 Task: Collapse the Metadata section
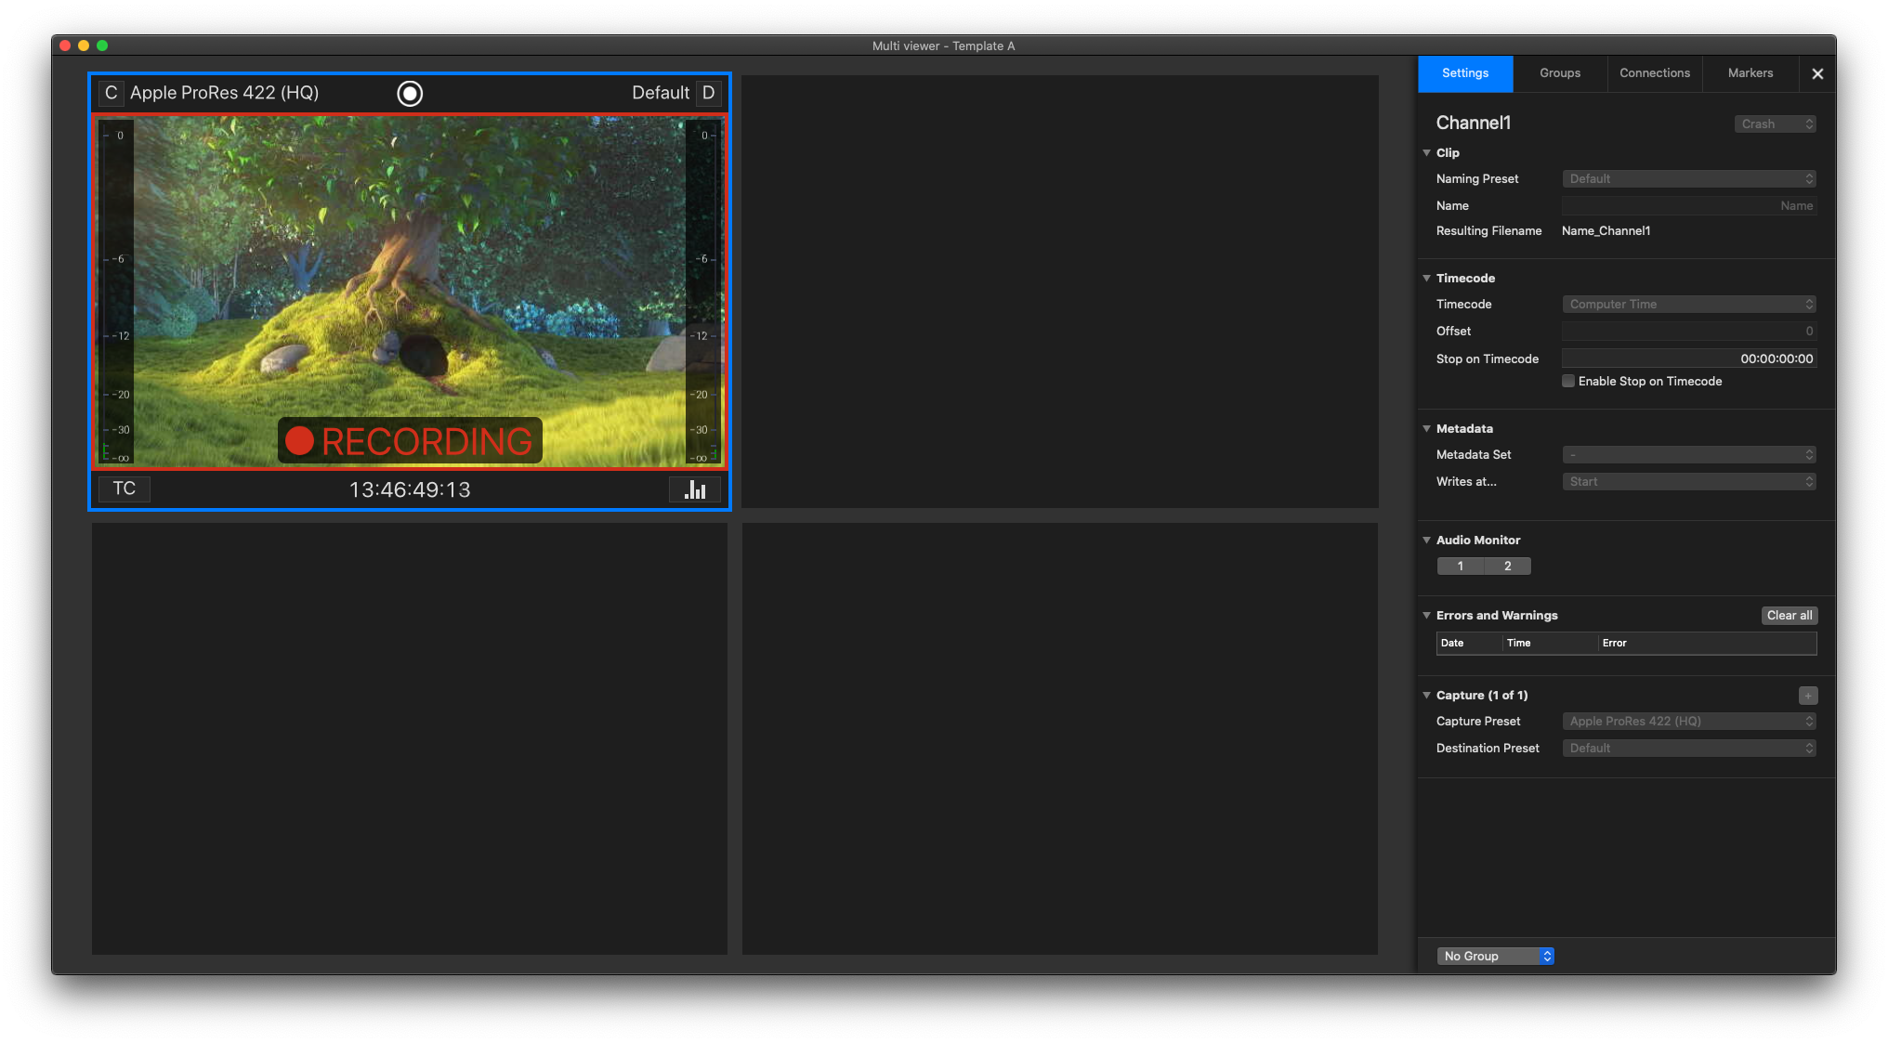point(1427,428)
